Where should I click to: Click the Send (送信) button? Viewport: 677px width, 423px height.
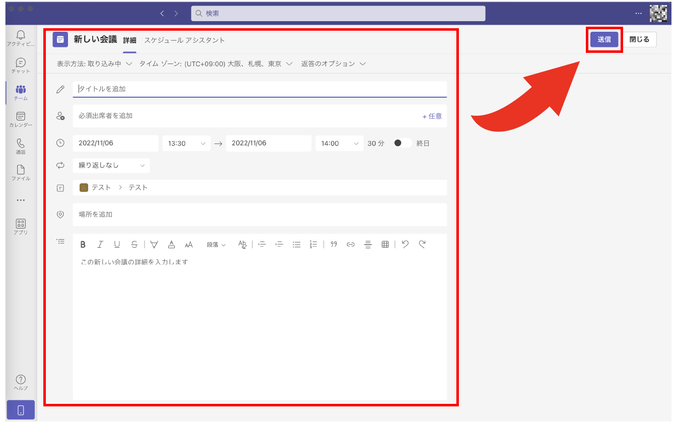click(604, 40)
